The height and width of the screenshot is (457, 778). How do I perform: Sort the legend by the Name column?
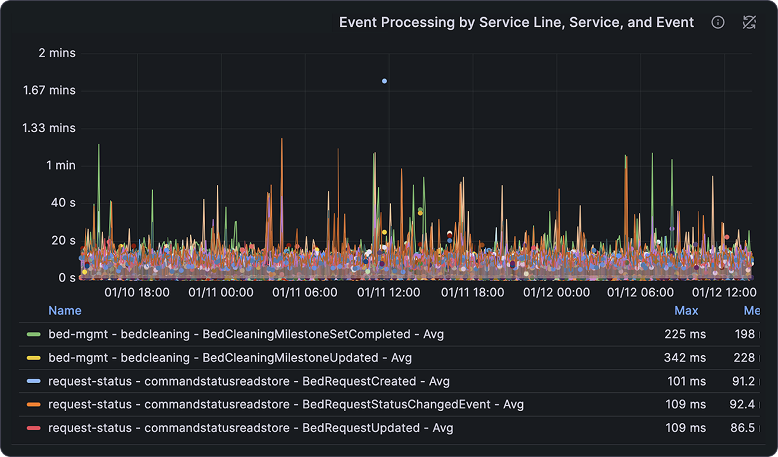pos(64,310)
